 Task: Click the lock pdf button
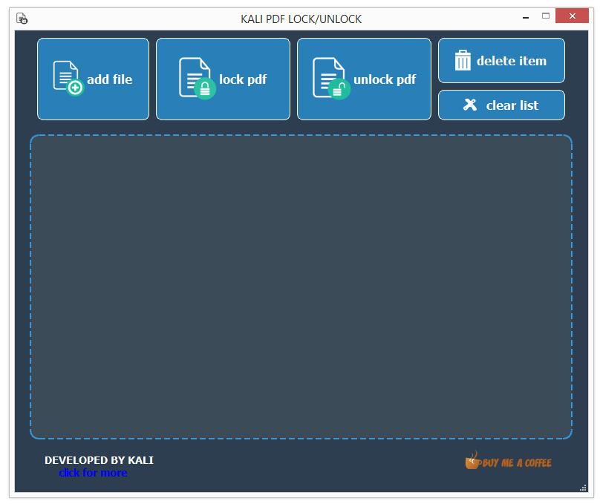[x=223, y=79]
